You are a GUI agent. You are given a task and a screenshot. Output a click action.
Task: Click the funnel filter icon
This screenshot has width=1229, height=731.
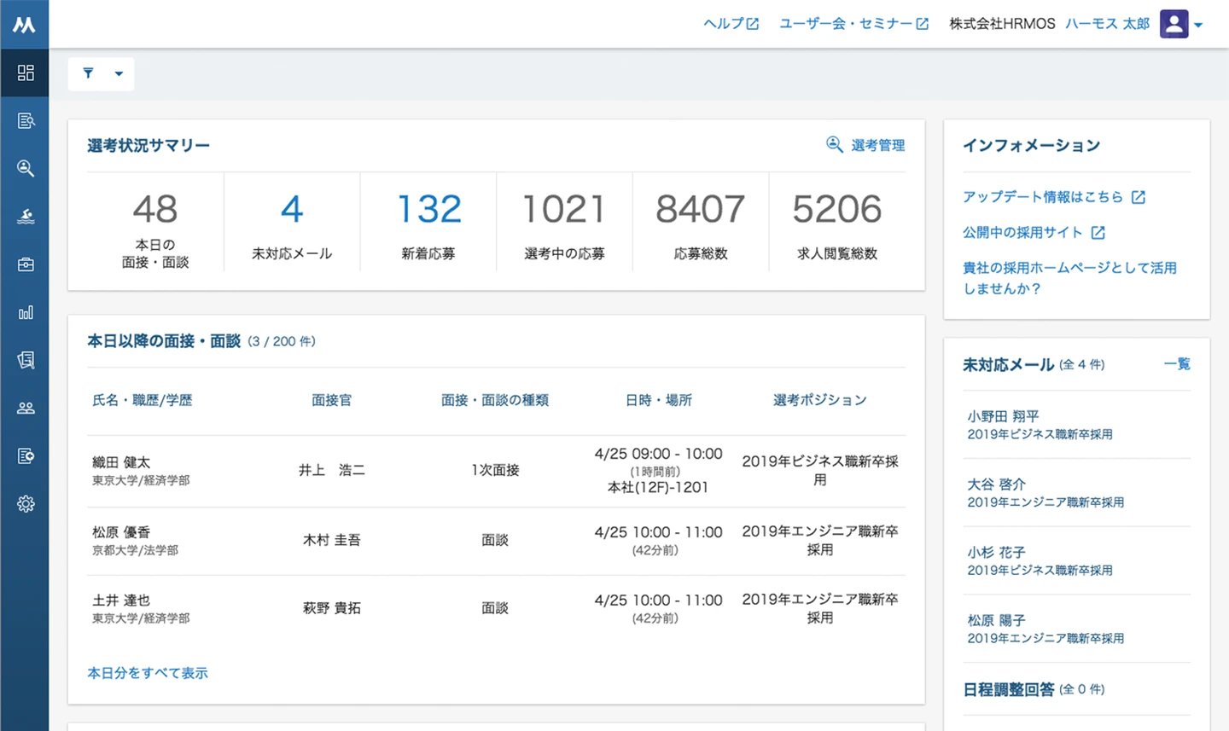click(88, 73)
